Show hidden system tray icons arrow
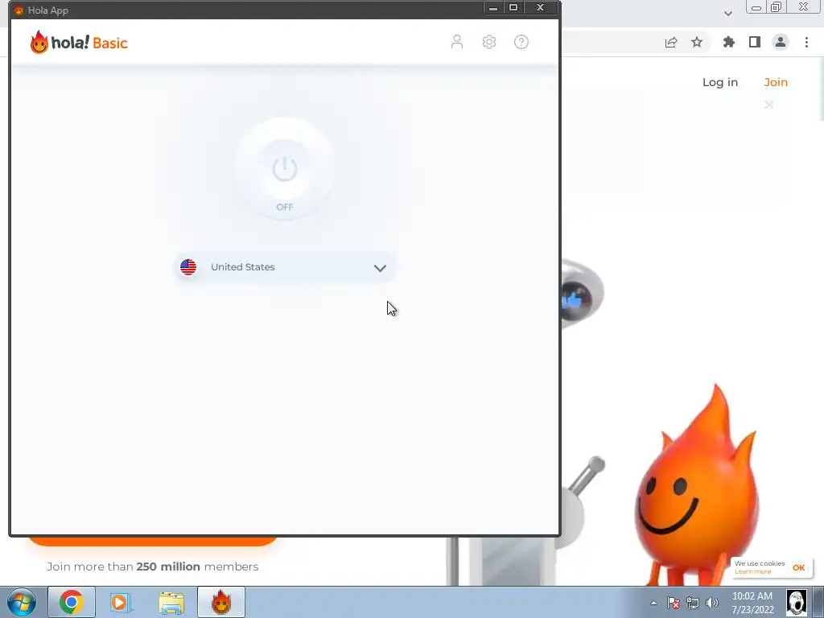 653,603
